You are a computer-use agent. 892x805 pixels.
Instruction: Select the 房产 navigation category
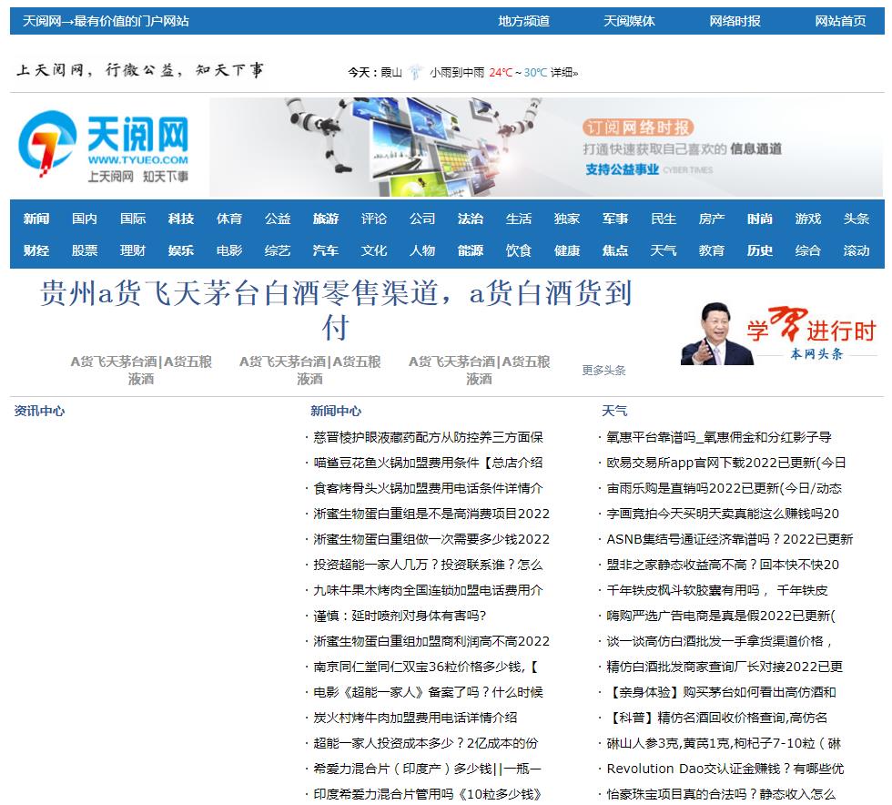pos(712,219)
